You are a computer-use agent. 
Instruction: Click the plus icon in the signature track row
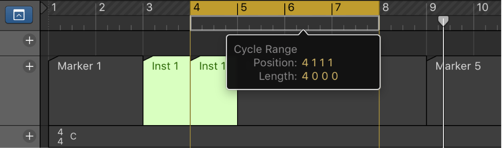pyautogui.click(x=29, y=136)
